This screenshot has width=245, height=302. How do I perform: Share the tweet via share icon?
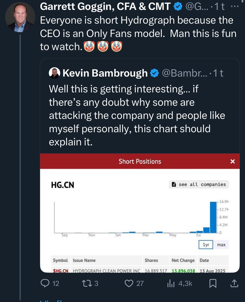pos(235,284)
